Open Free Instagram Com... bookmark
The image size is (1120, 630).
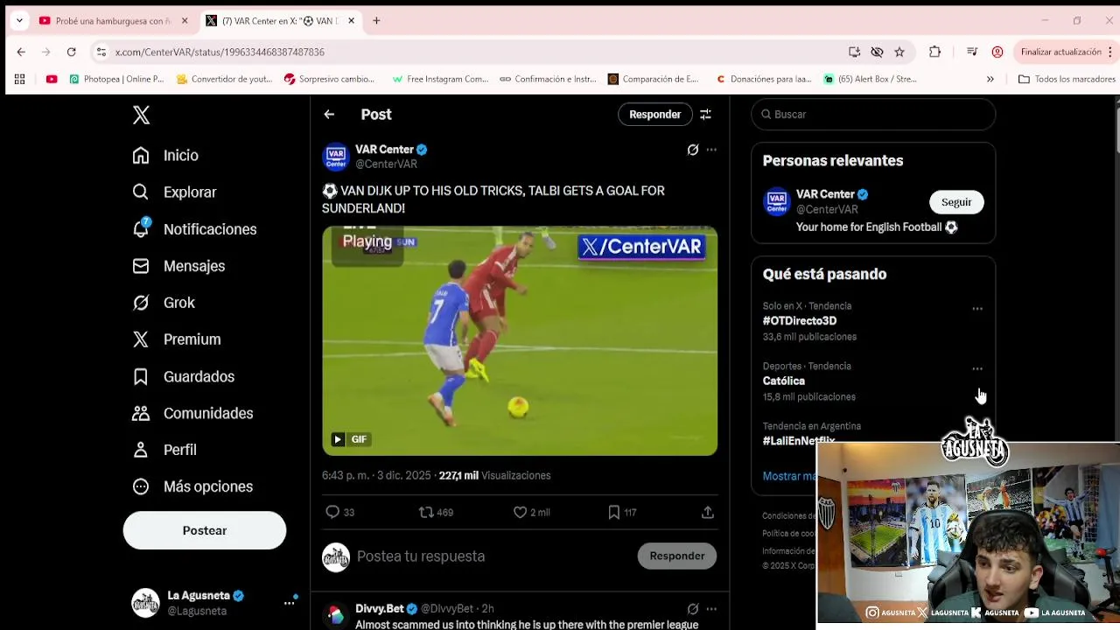(x=440, y=79)
